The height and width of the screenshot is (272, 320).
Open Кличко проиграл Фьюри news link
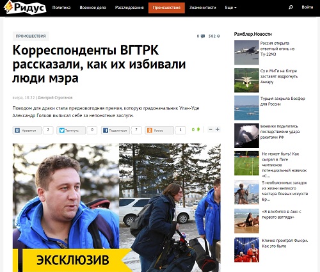(285, 243)
